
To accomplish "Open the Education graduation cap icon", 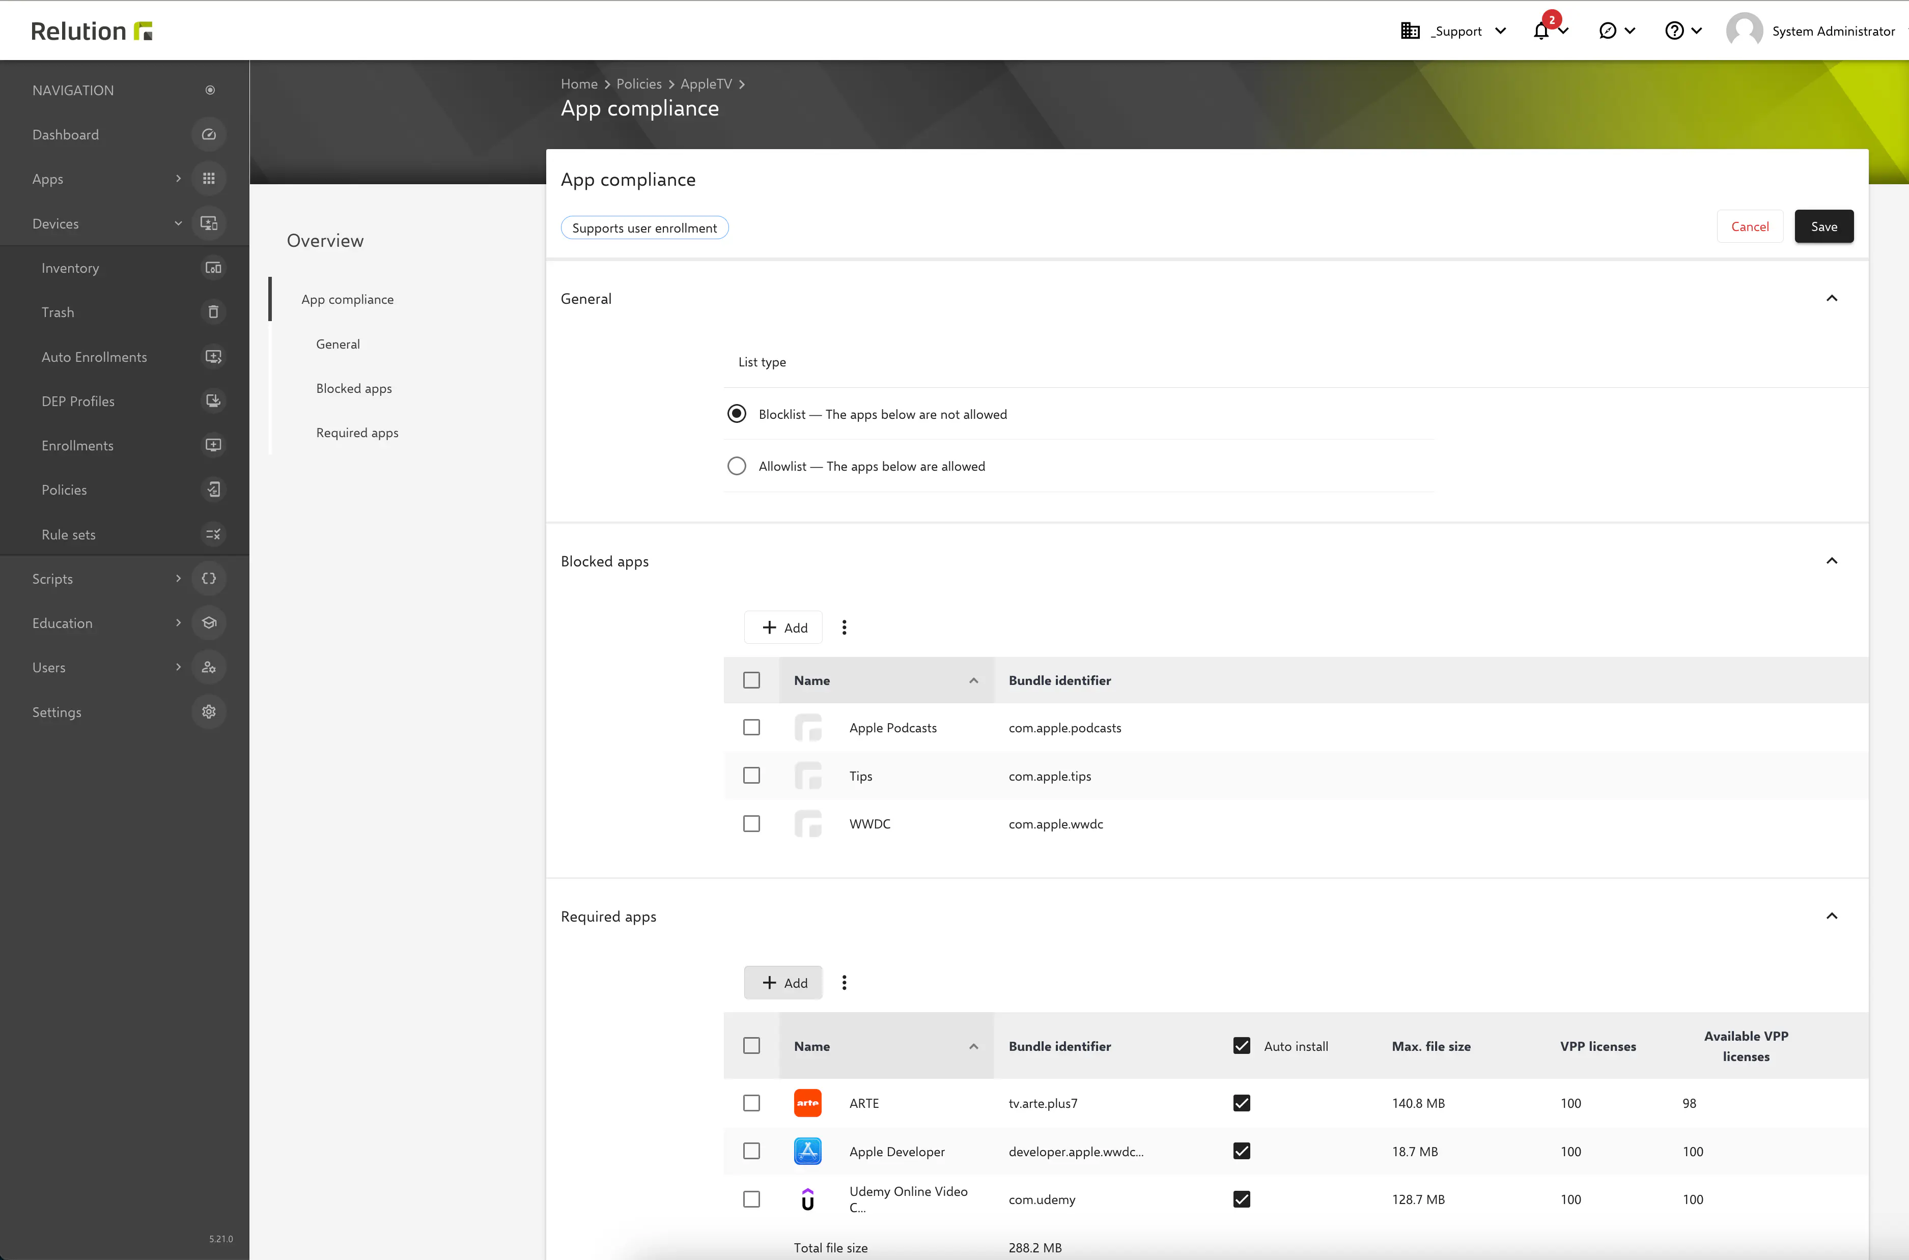I will click(209, 623).
